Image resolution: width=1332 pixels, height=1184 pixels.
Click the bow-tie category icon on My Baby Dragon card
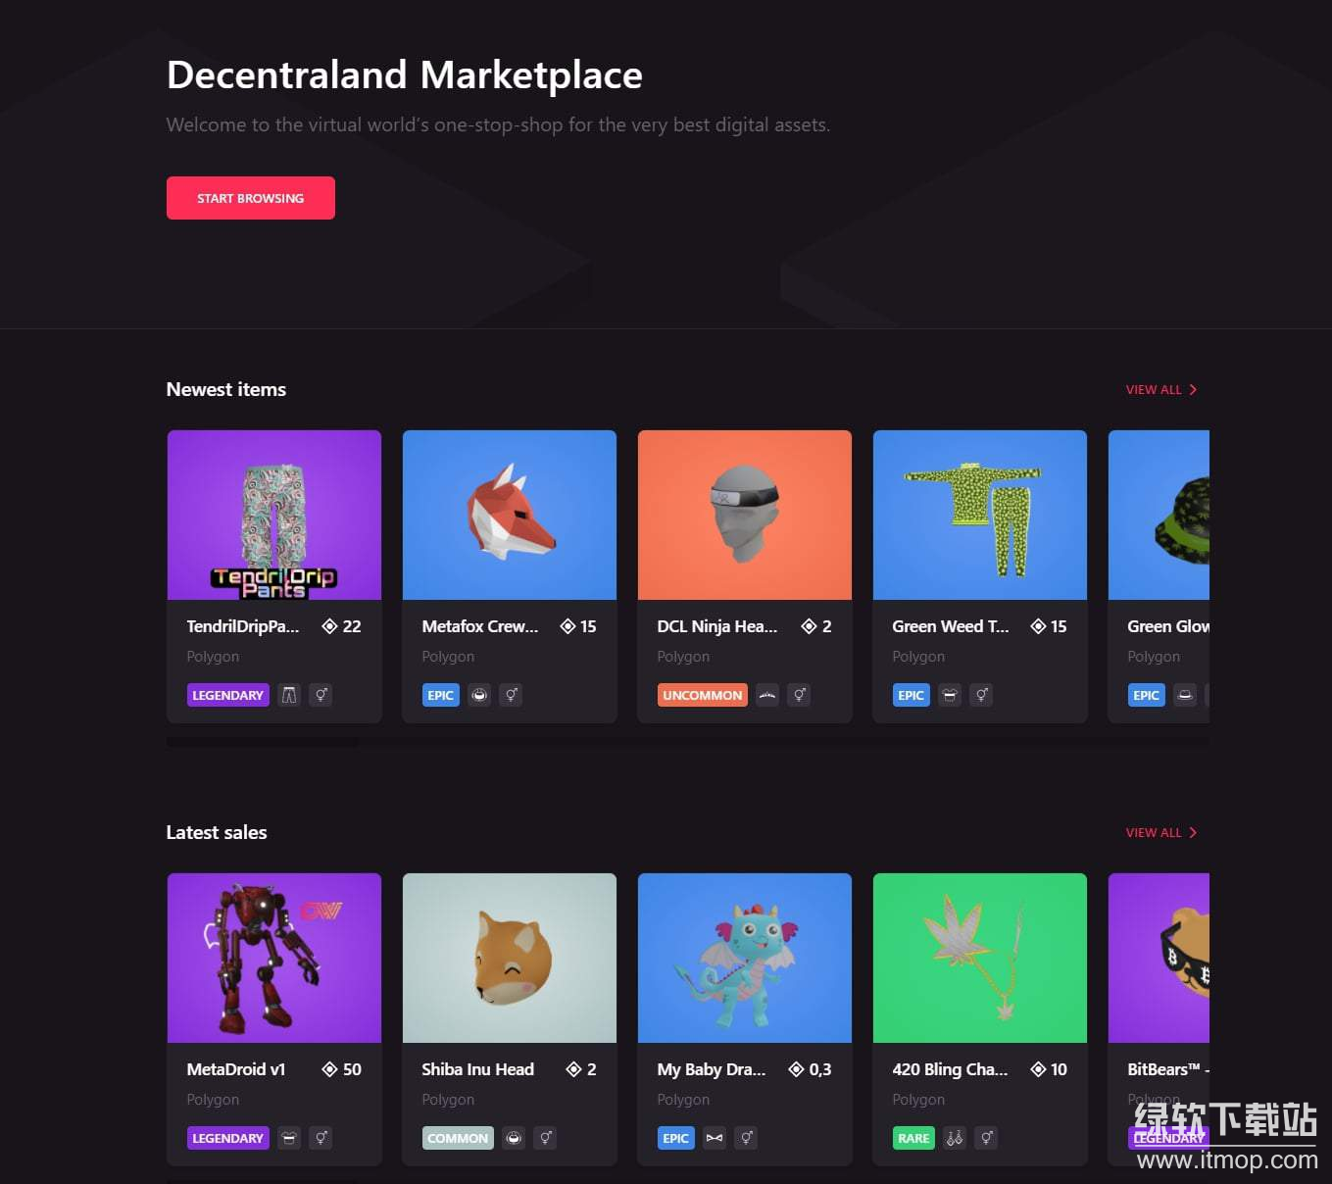pyautogui.click(x=715, y=1138)
